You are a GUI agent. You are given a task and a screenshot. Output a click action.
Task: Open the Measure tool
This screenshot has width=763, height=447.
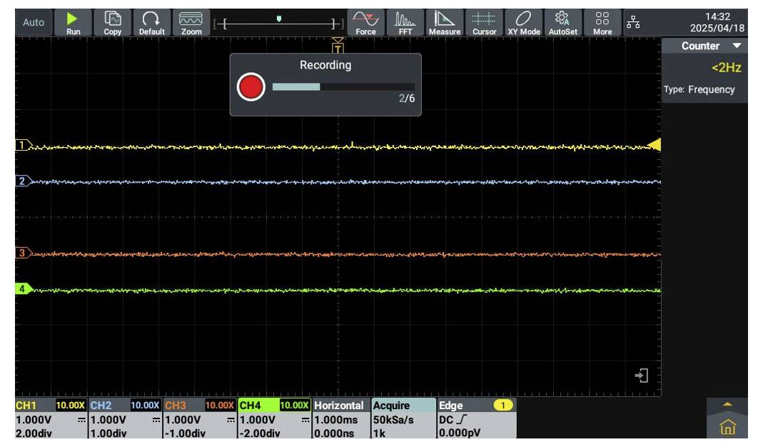point(444,22)
